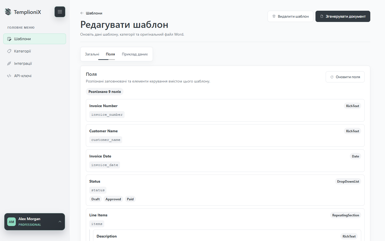Click the items code tag
This screenshot has width=385, height=241.
97,224
